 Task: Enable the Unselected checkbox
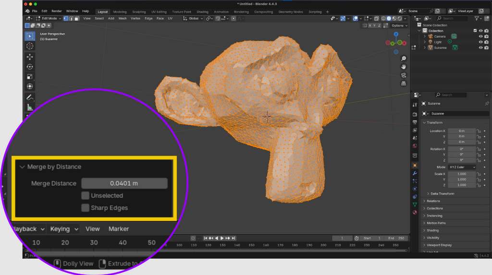pos(85,195)
